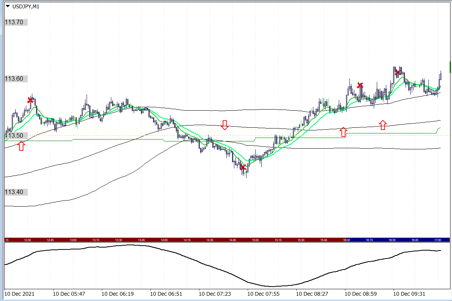Select the leftmost red up arrow below 113.50
This screenshot has width=452, height=301.
[21, 146]
